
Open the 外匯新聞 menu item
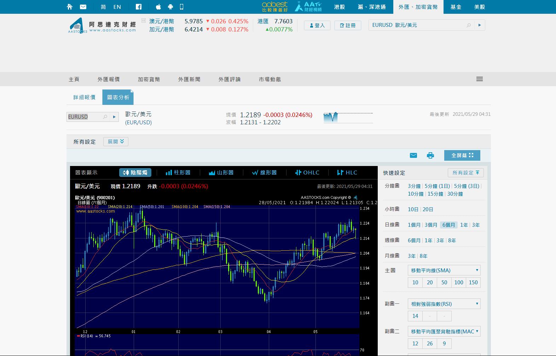tap(189, 79)
